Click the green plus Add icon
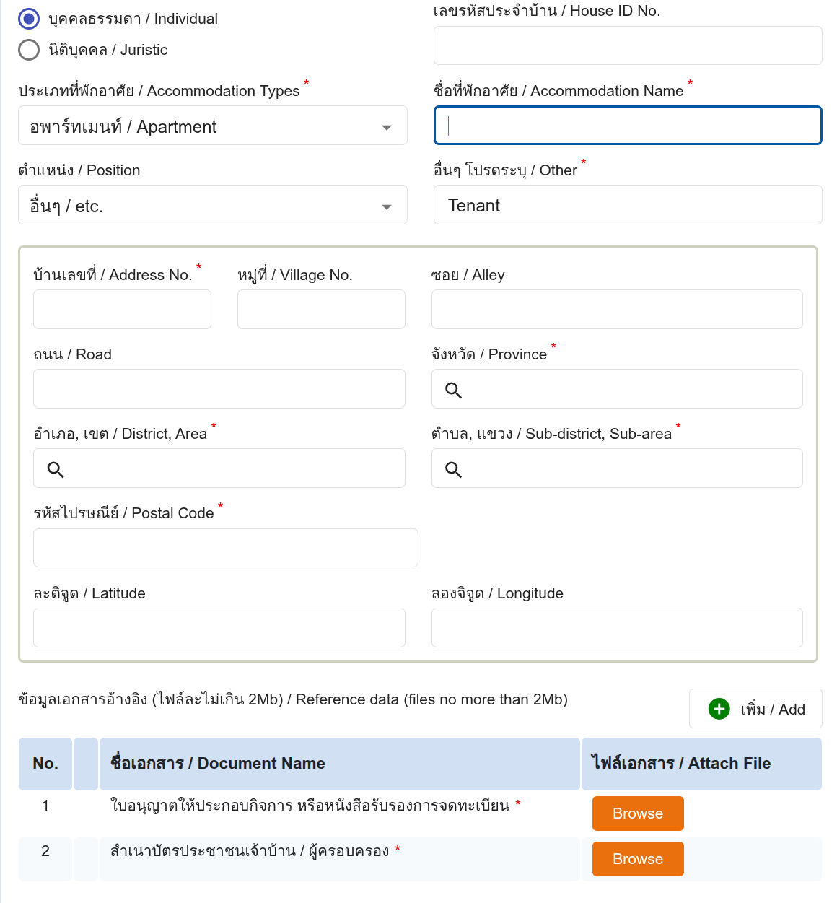The image size is (837, 903). 719,709
